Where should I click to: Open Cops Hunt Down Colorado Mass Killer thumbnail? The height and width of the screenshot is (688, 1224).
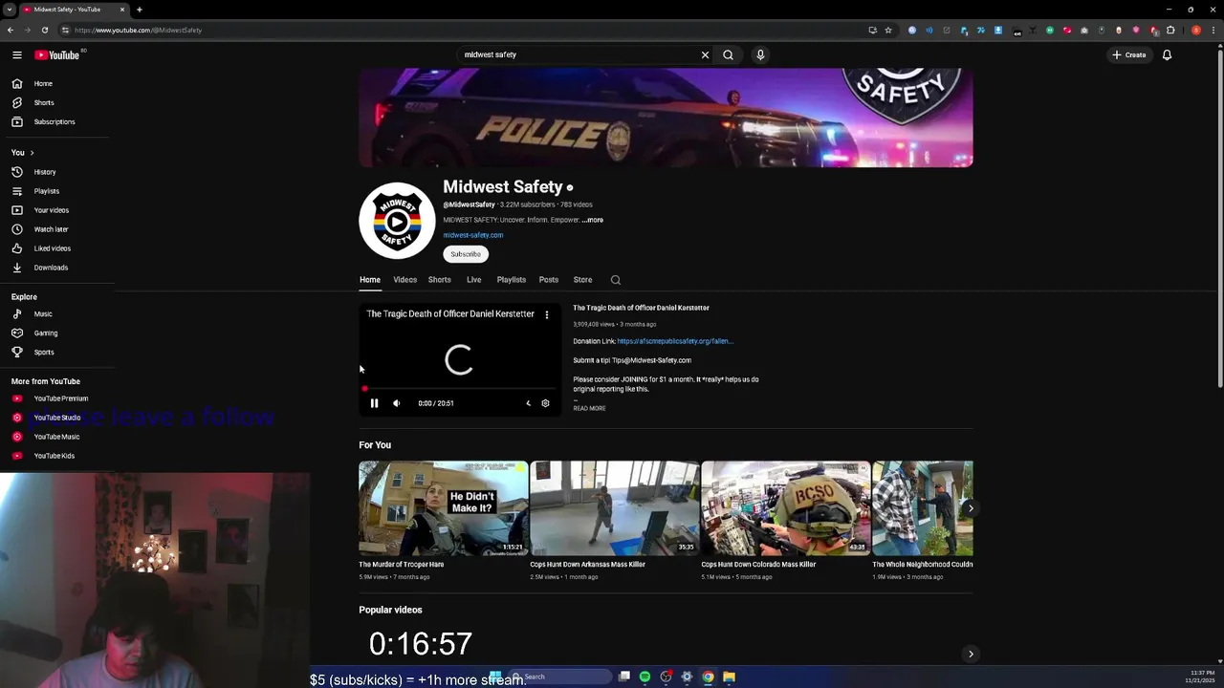[x=785, y=508]
